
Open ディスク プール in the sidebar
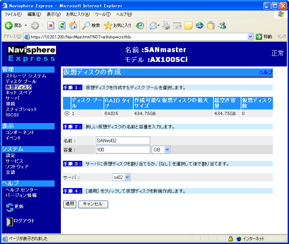pos(21,81)
